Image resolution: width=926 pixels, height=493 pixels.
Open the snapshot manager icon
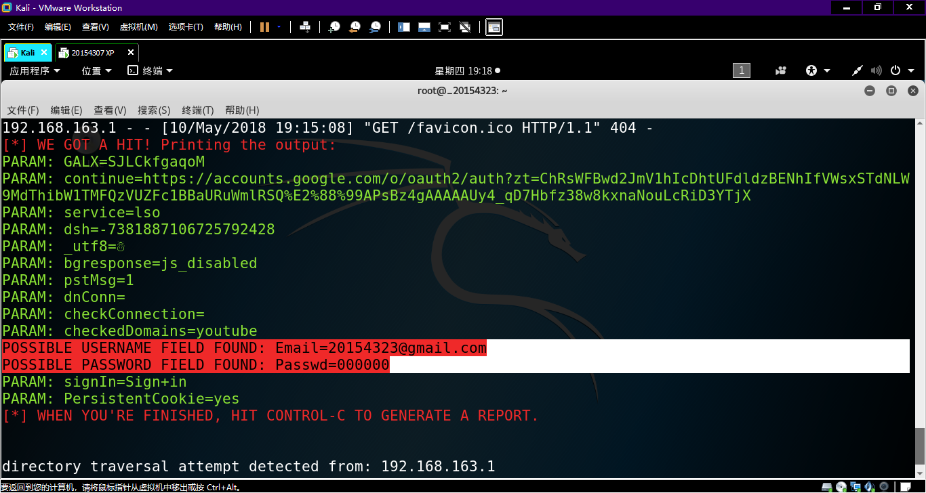tap(375, 27)
